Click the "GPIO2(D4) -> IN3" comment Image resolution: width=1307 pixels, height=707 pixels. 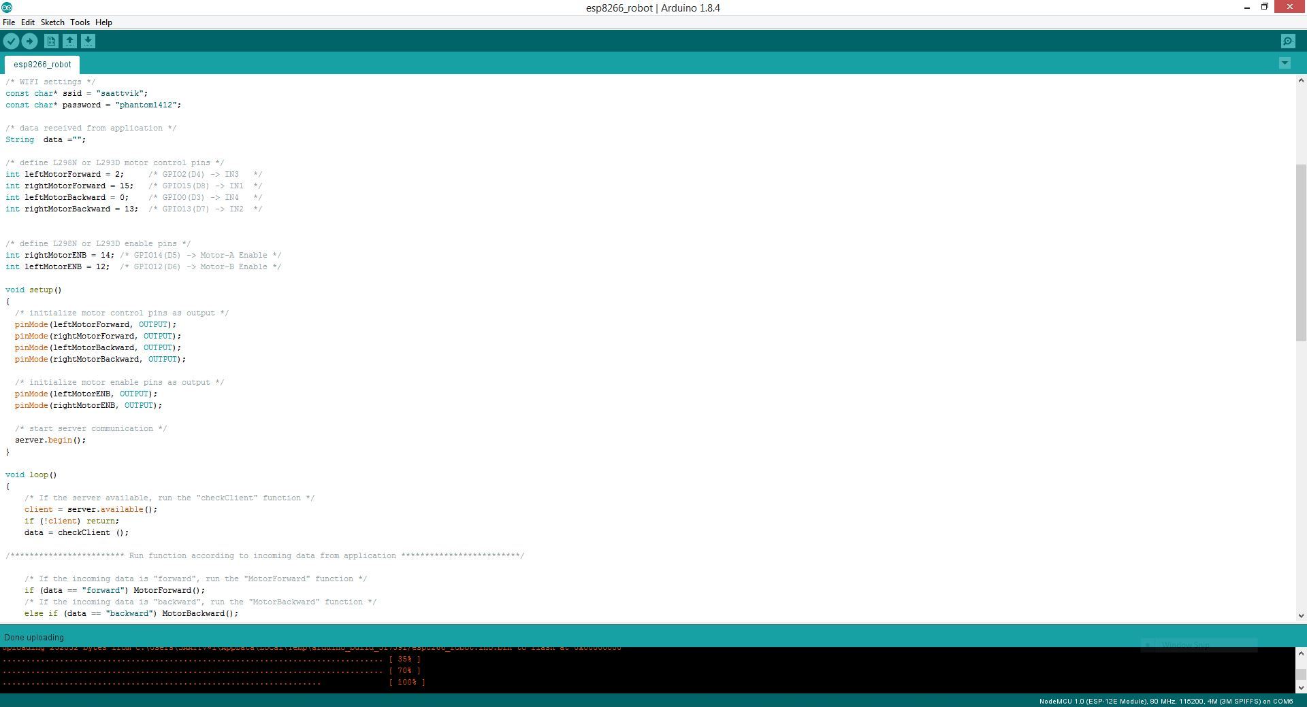click(x=205, y=174)
